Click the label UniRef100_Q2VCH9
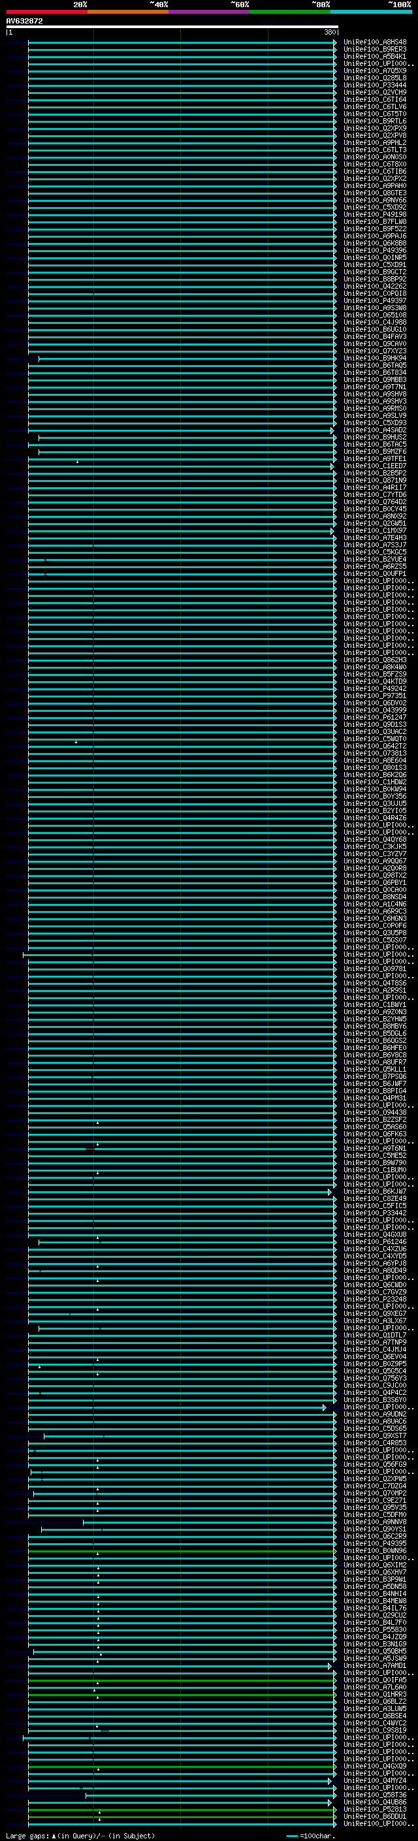The width and height of the screenshot is (418, 1841). [x=375, y=92]
